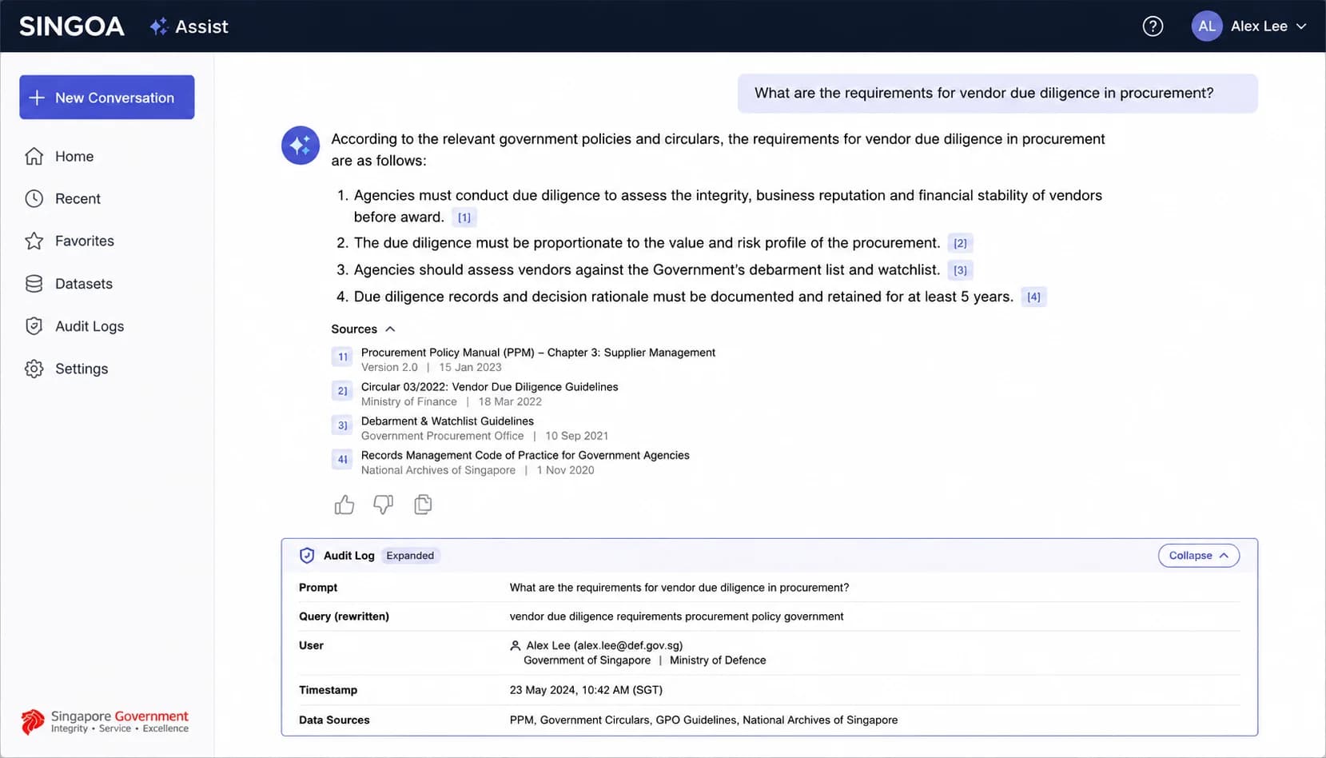Image resolution: width=1326 pixels, height=758 pixels.
Task: Click the Prompt value in Audit Log
Action: point(679,588)
